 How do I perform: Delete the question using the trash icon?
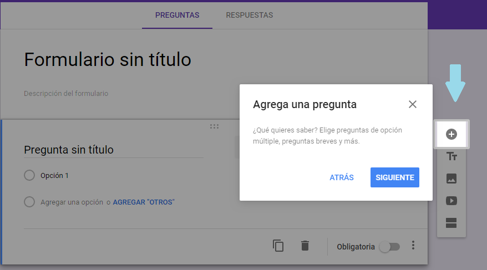305,246
